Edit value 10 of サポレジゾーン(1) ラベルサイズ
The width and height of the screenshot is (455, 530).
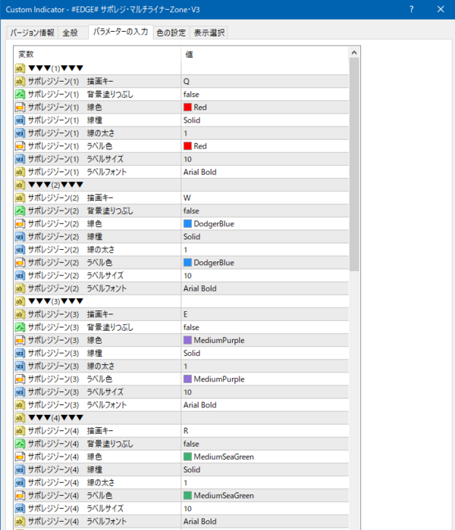coord(265,159)
